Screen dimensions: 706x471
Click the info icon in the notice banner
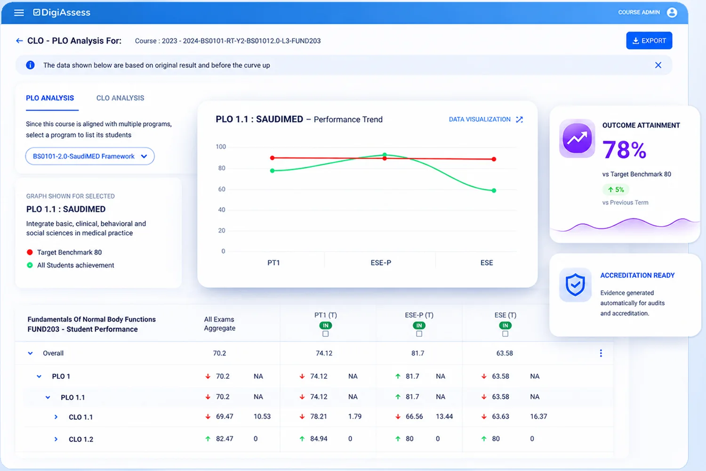30,65
